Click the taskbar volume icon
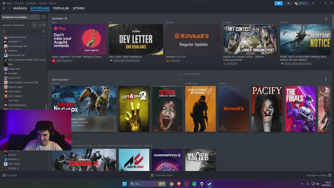The image size is (334, 188). 317,184
